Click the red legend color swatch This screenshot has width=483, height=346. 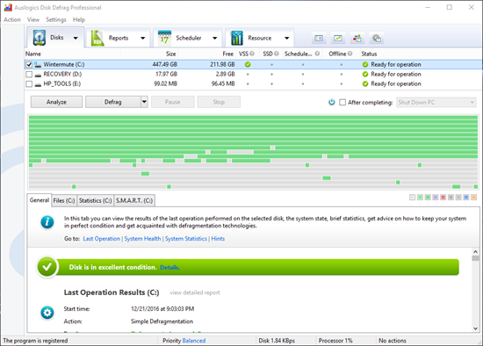(x=443, y=198)
